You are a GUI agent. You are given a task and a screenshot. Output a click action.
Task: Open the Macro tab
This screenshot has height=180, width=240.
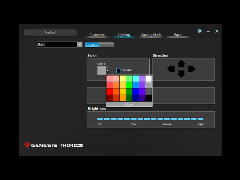click(x=178, y=35)
